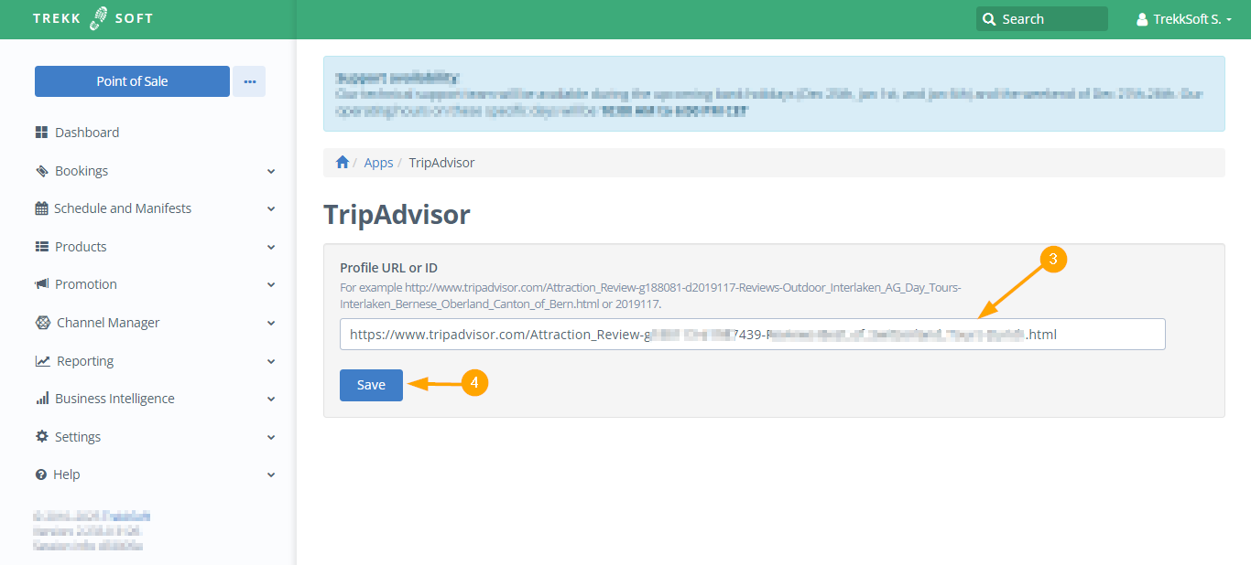
Task: Click the Business Intelligence bar chart icon
Action: click(41, 399)
